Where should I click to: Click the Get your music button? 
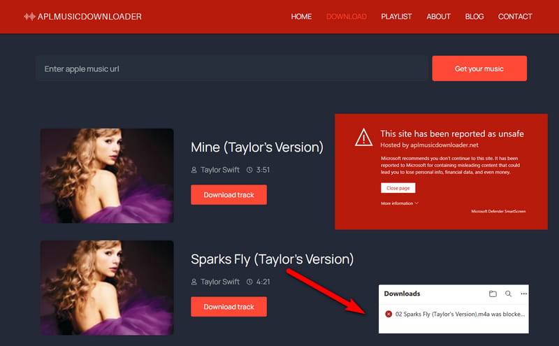click(479, 69)
